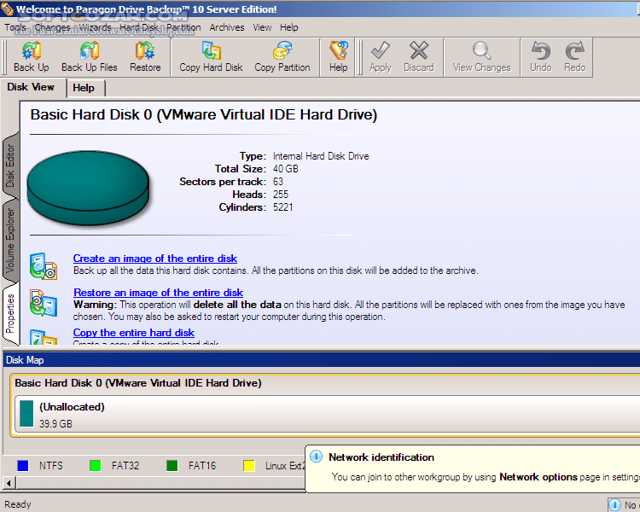Image resolution: width=640 pixels, height=512 pixels.
Task: Click the dark green FAT16 legend swatch
Action: coord(172,465)
